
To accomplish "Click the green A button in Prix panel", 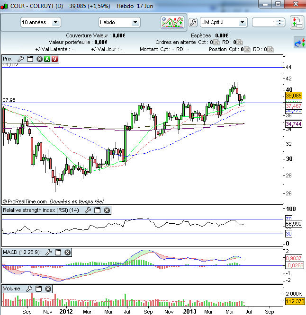I will (x=47, y=59).
